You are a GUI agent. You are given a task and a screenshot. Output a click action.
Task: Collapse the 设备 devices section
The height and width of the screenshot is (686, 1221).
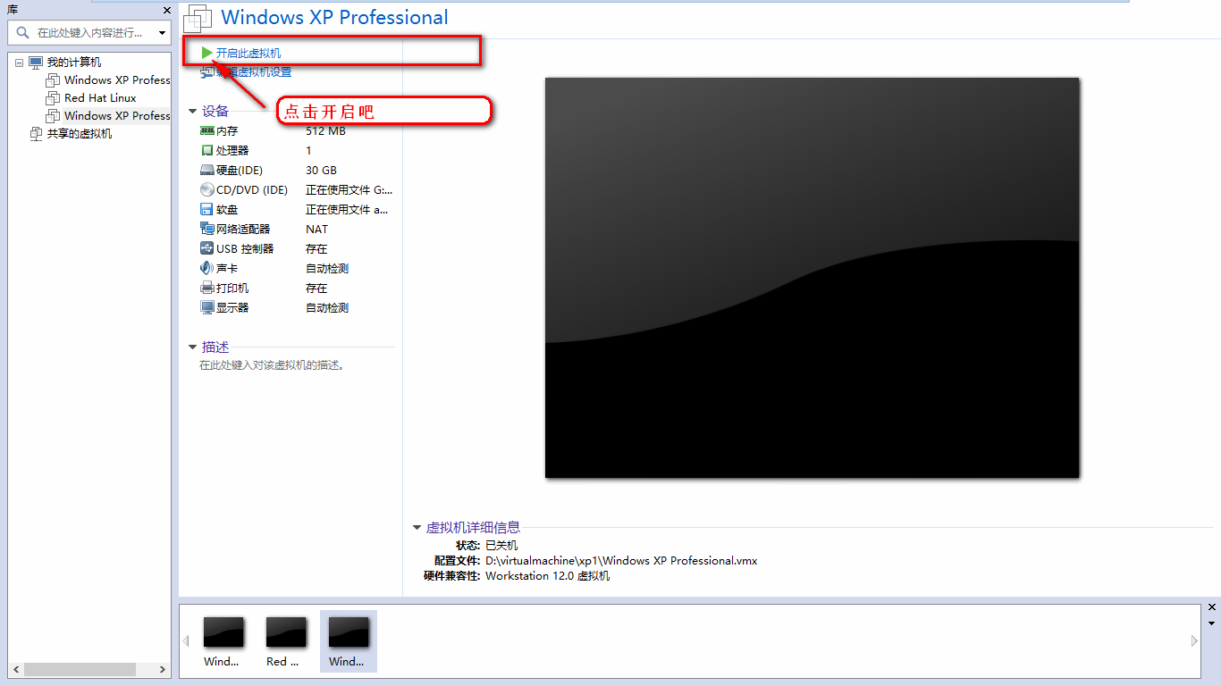point(192,112)
